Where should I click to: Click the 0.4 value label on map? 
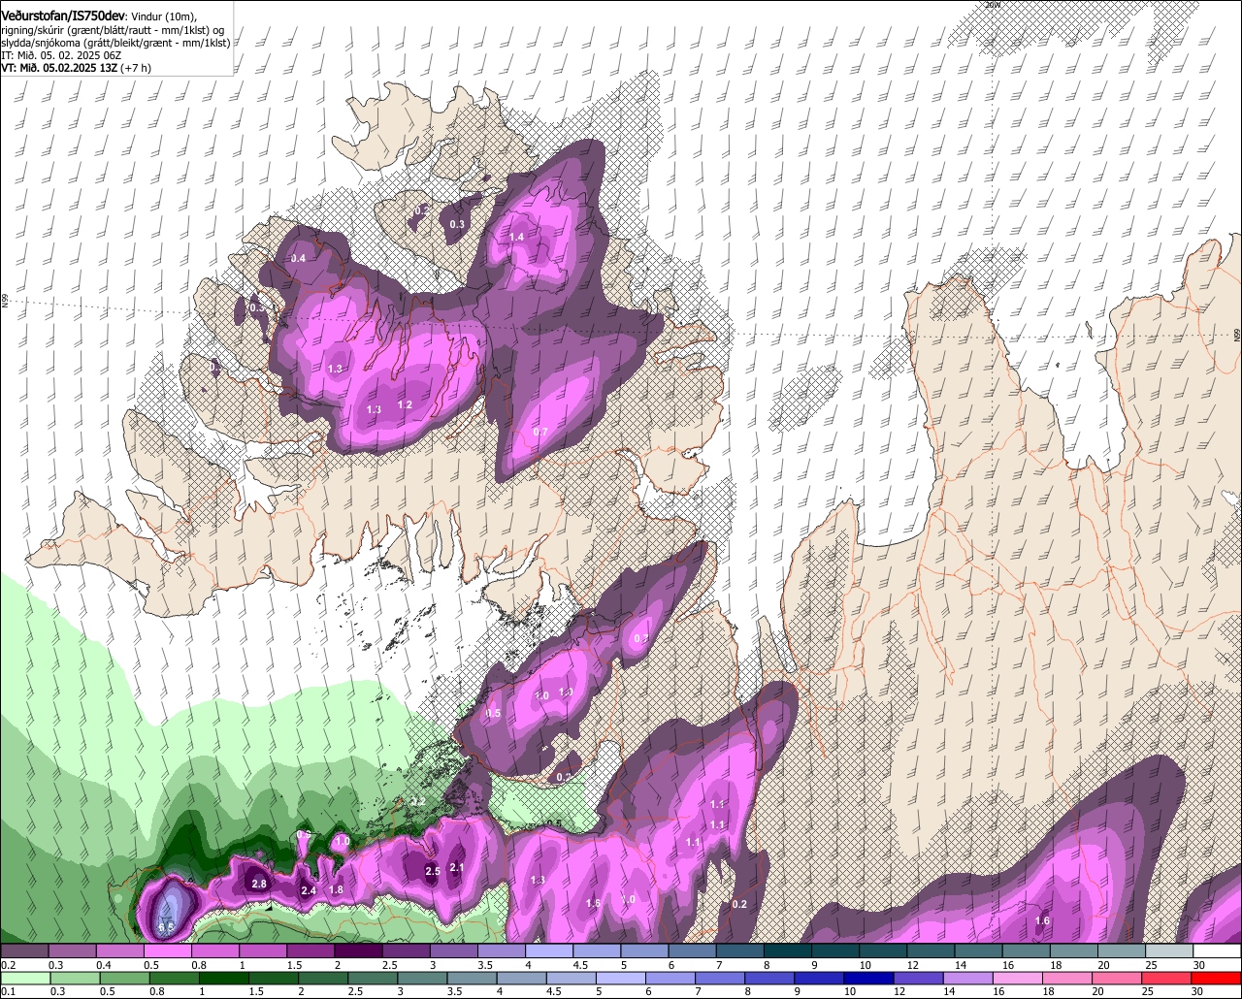[298, 258]
